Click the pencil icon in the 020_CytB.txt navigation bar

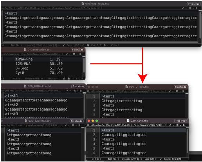[x=170, y=125]
